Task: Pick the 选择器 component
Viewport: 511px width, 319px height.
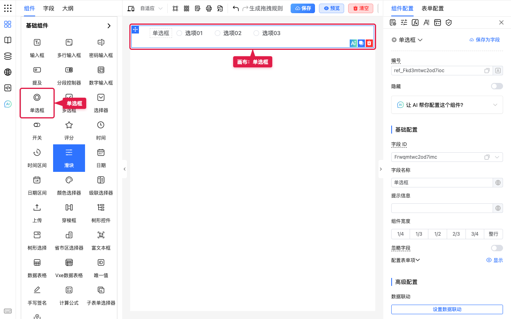Action: point(101,103)
